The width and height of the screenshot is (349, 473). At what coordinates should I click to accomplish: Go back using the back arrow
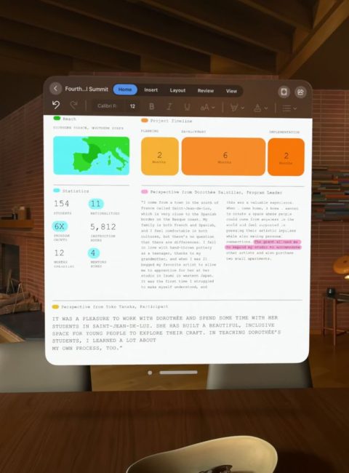(55, 88)
